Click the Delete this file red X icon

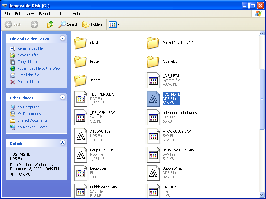pyautogui.click(x=13, y=82)
